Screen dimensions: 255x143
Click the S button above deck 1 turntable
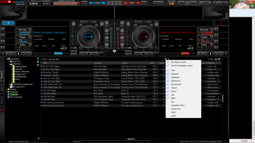81,25
